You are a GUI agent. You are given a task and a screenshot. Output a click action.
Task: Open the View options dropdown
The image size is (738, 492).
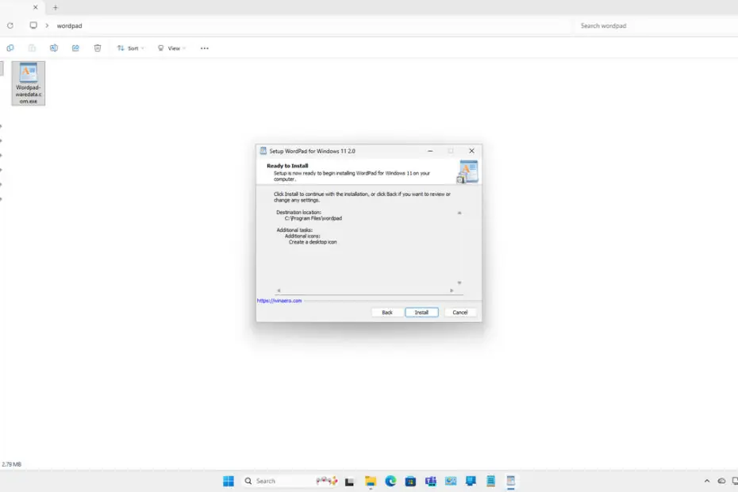(x=171, y=48)
